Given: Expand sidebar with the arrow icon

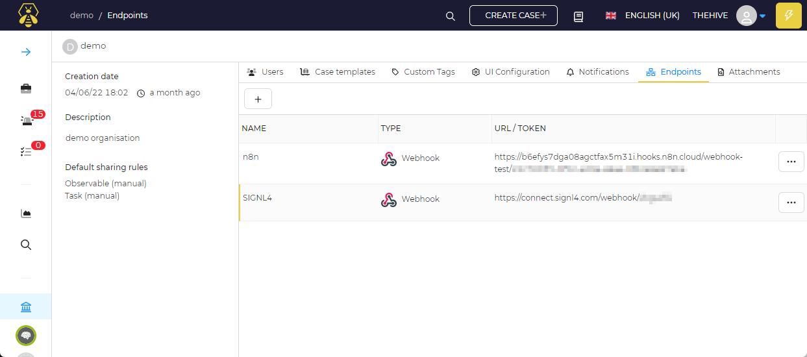Looking at the screenshot, I should pyautogui.click(x=26, y=52).
